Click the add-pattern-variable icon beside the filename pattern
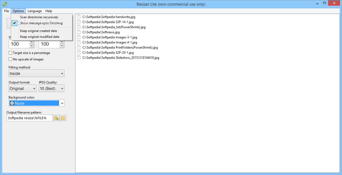342x175 pixels. 56,118
